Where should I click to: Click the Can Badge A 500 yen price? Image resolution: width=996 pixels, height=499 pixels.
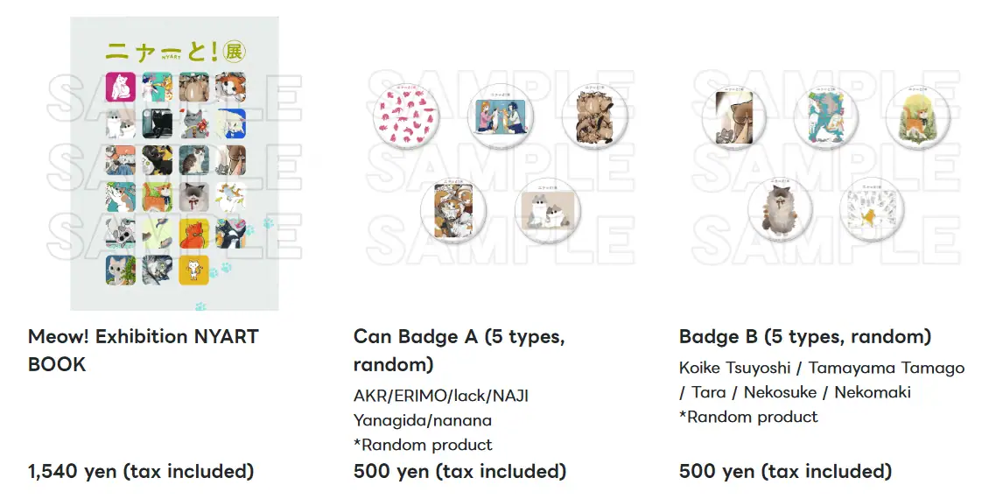pyautogui.click(x=459, y=472)
